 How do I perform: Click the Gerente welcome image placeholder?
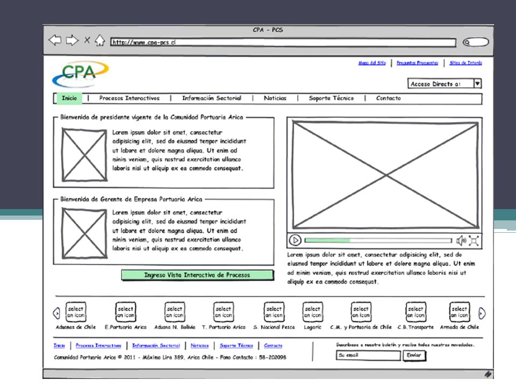click(84, 233)
